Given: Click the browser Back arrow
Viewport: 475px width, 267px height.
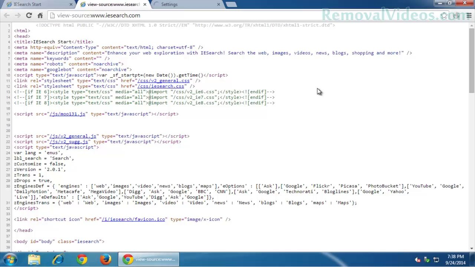Looking at the screenshot, I should click(x=7, y=15).
